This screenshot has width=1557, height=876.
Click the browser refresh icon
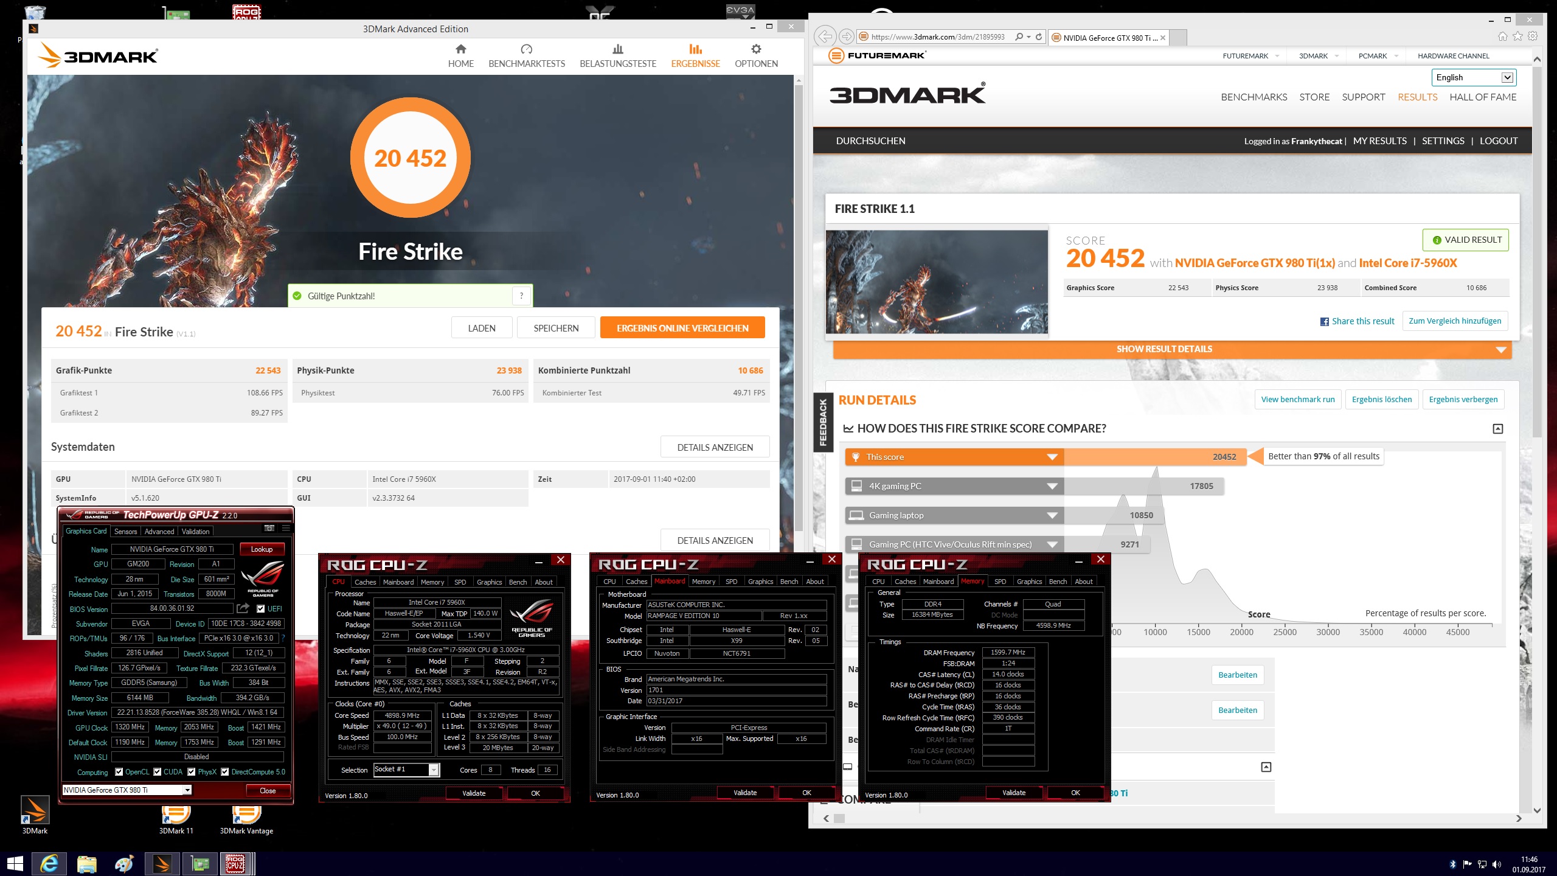pos(1039,37)
